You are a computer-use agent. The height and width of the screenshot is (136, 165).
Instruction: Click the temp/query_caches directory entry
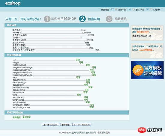click(x=22, y=105)
